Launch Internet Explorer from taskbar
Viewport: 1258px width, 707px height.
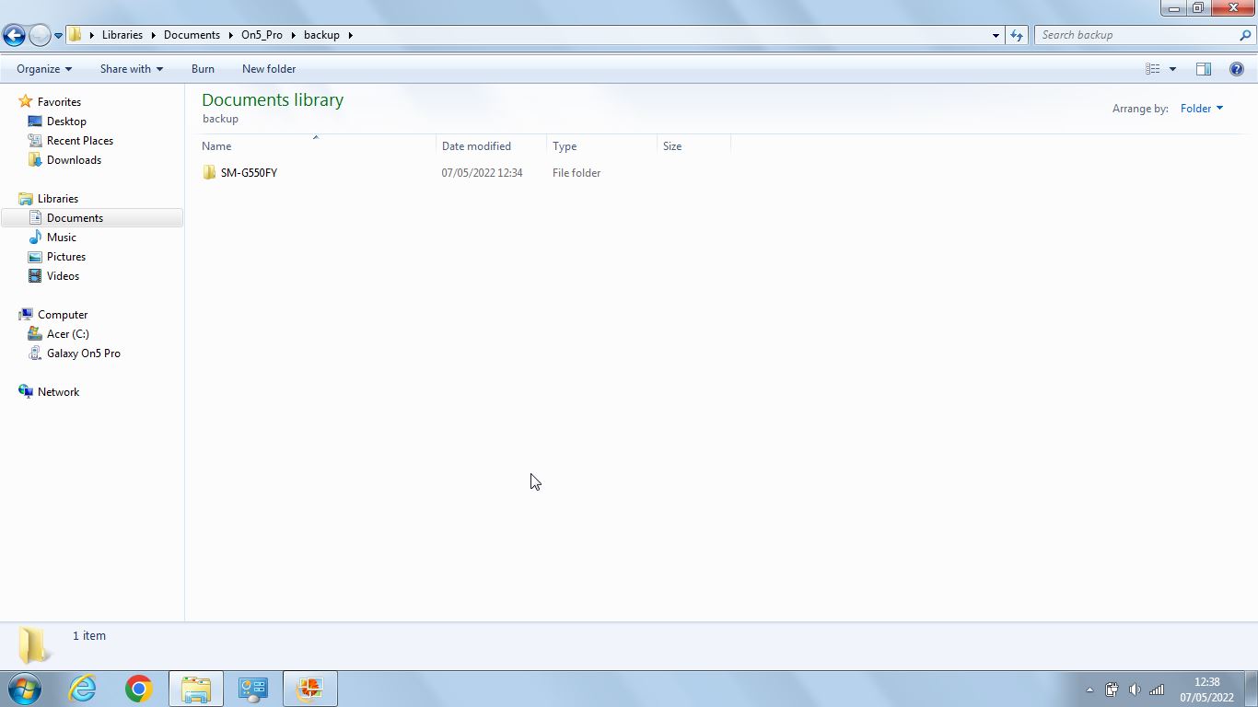pos(82,689)
